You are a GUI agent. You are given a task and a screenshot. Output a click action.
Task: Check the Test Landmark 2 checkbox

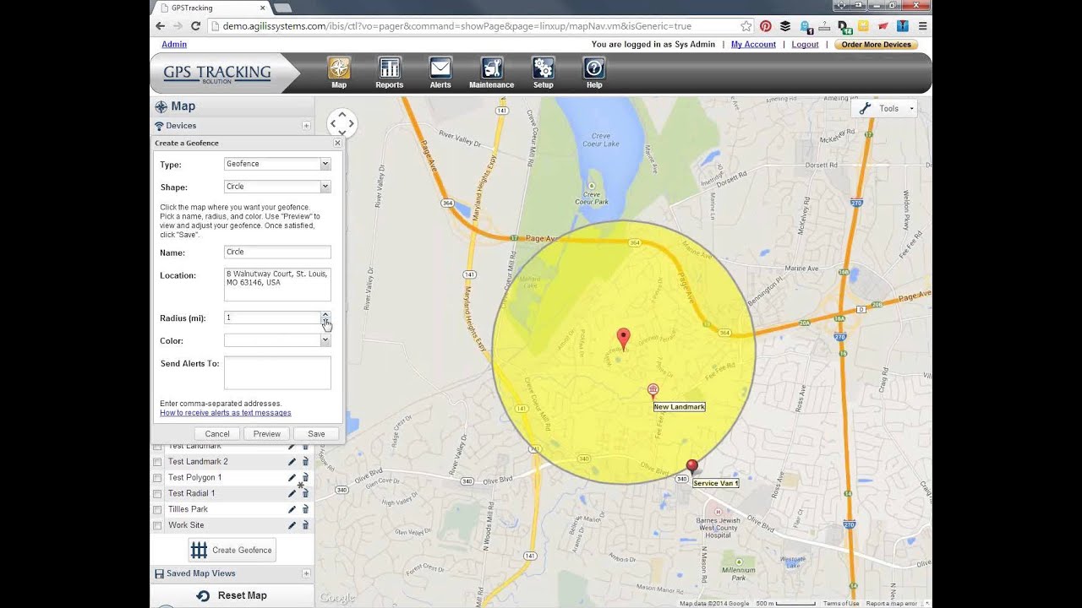point(157,462)
